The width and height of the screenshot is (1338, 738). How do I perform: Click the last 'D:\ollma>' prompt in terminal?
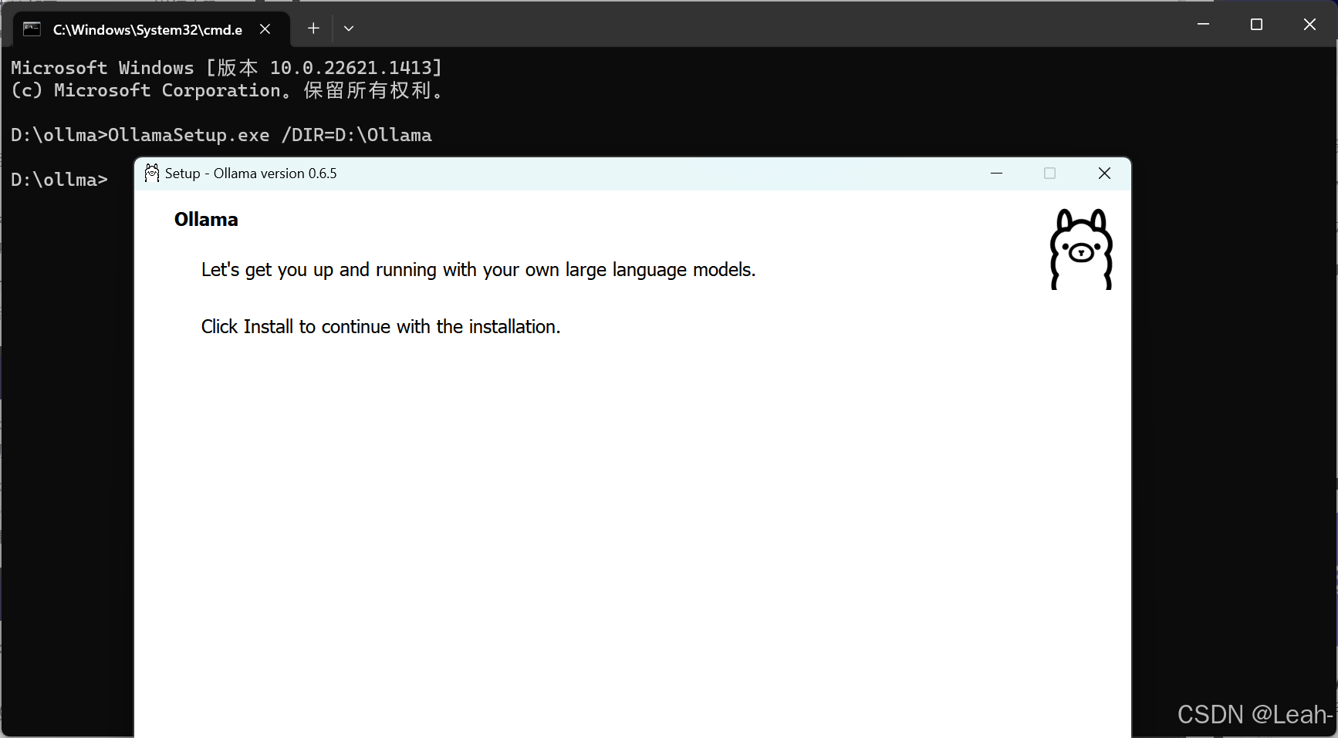pyautogui.click(x=59, y=180)
